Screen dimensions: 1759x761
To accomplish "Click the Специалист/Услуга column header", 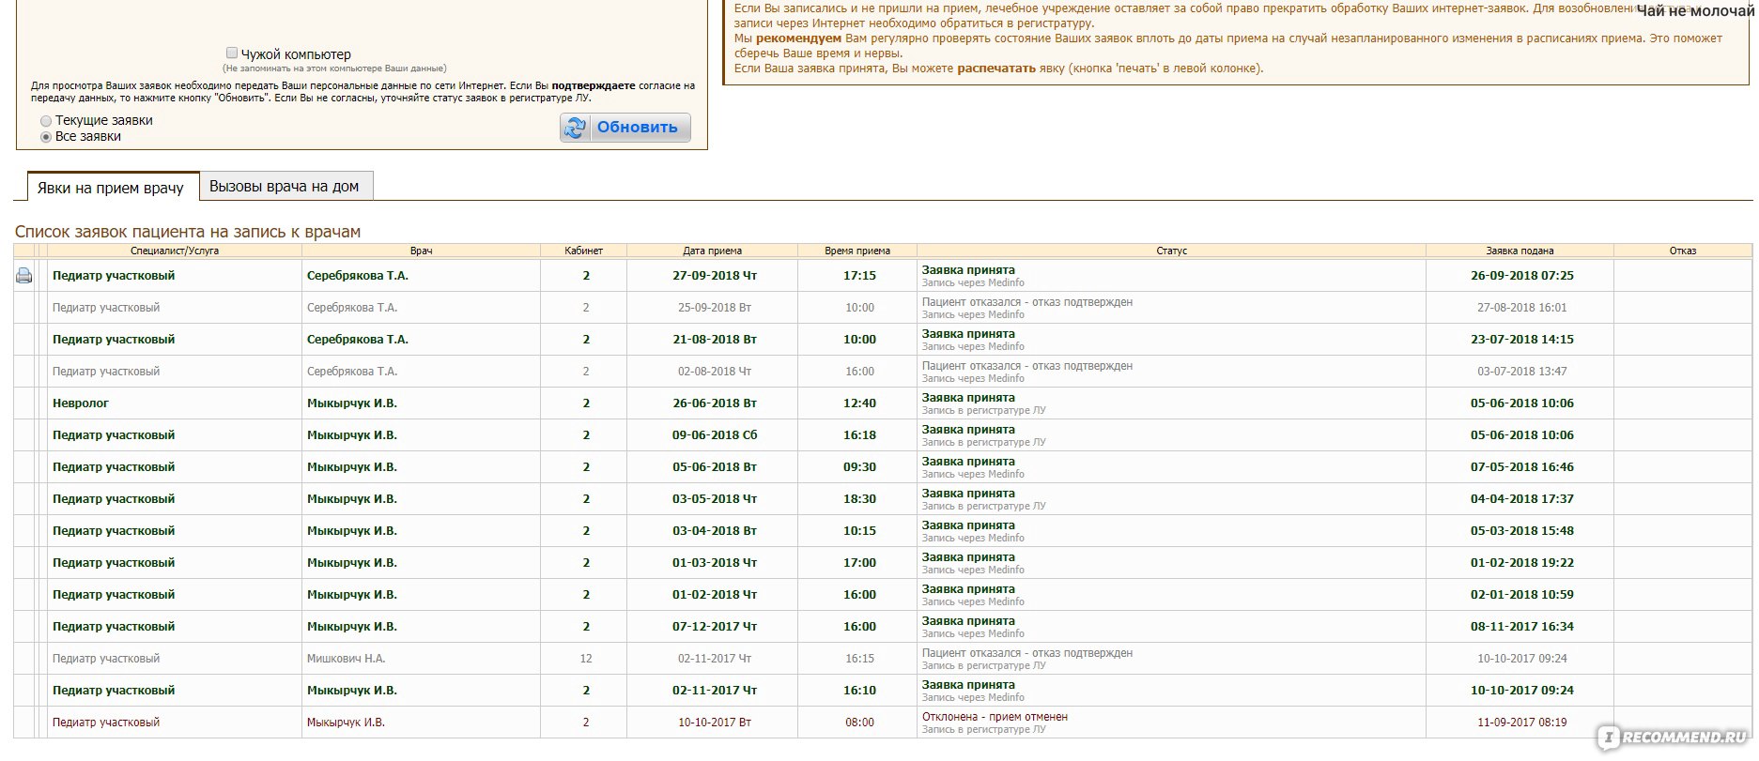I will point(175,251).
